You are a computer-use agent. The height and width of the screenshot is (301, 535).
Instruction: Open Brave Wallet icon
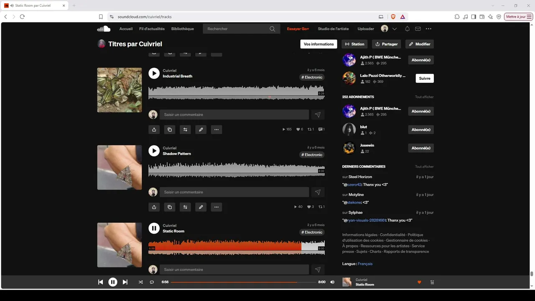click(482, 17)
